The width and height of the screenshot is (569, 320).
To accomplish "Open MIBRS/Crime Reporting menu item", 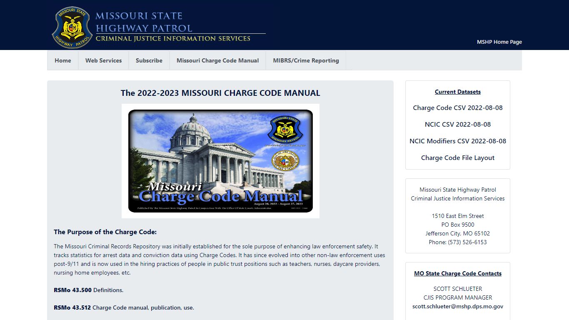I will [x=306, y=60].
